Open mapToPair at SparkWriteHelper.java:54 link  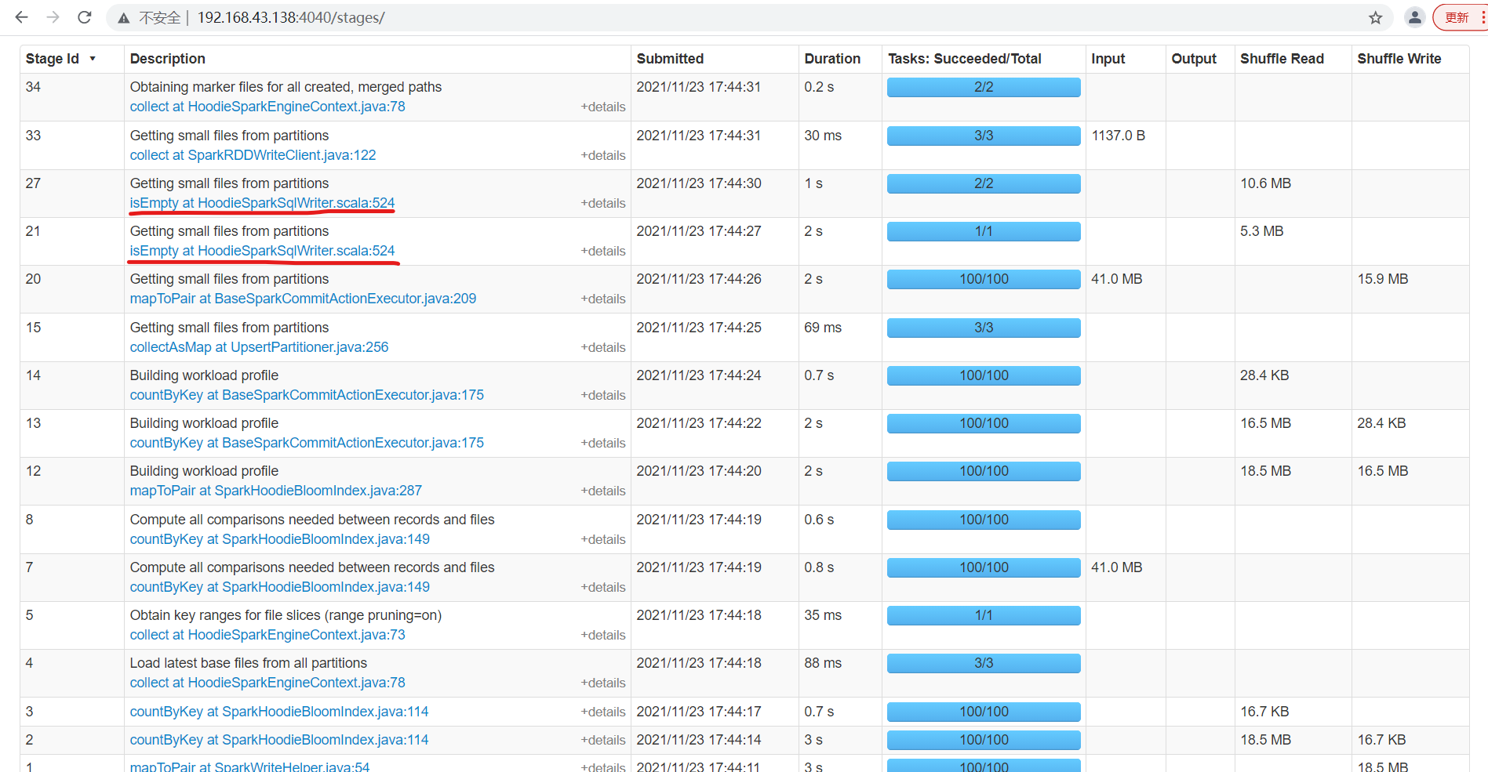pos(249,767)
